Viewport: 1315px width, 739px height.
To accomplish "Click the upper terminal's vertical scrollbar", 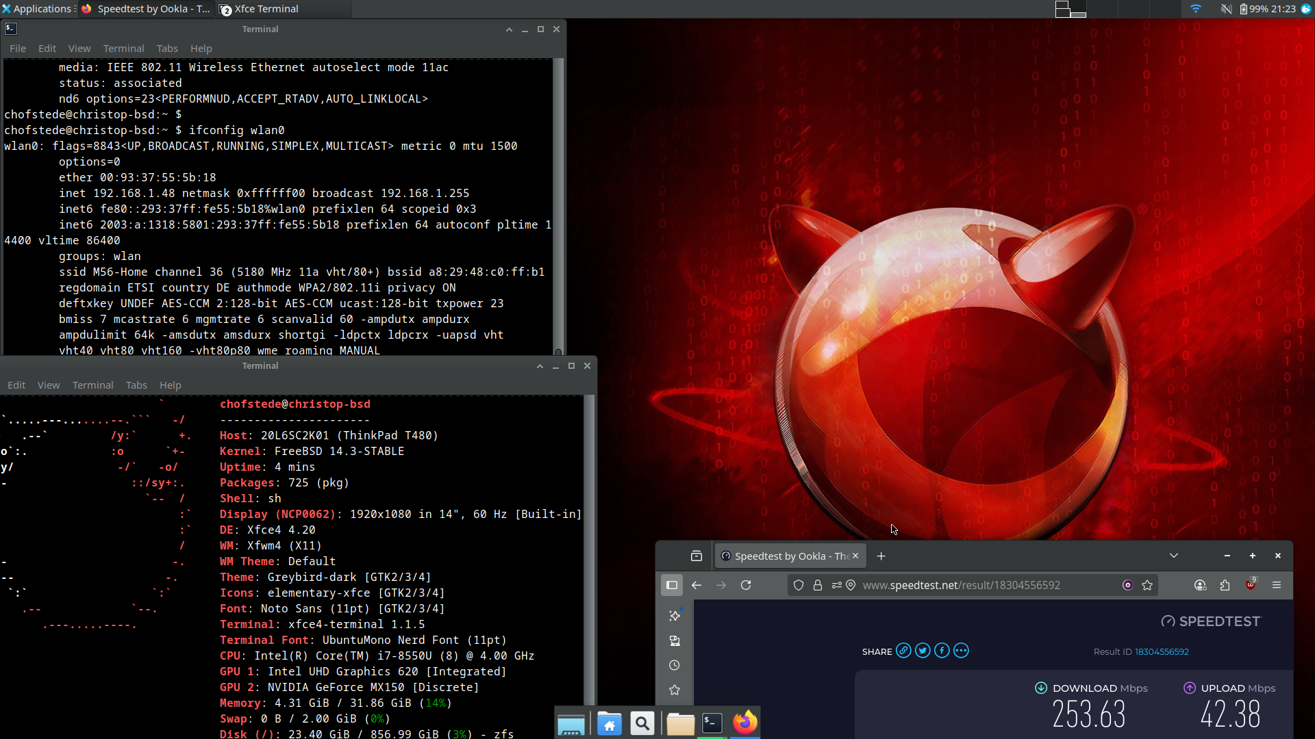I will [558, 205].
